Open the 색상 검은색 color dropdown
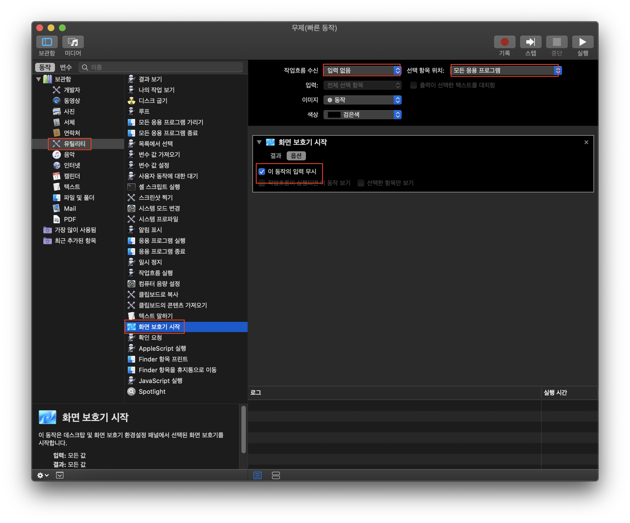 click(362, 115)
